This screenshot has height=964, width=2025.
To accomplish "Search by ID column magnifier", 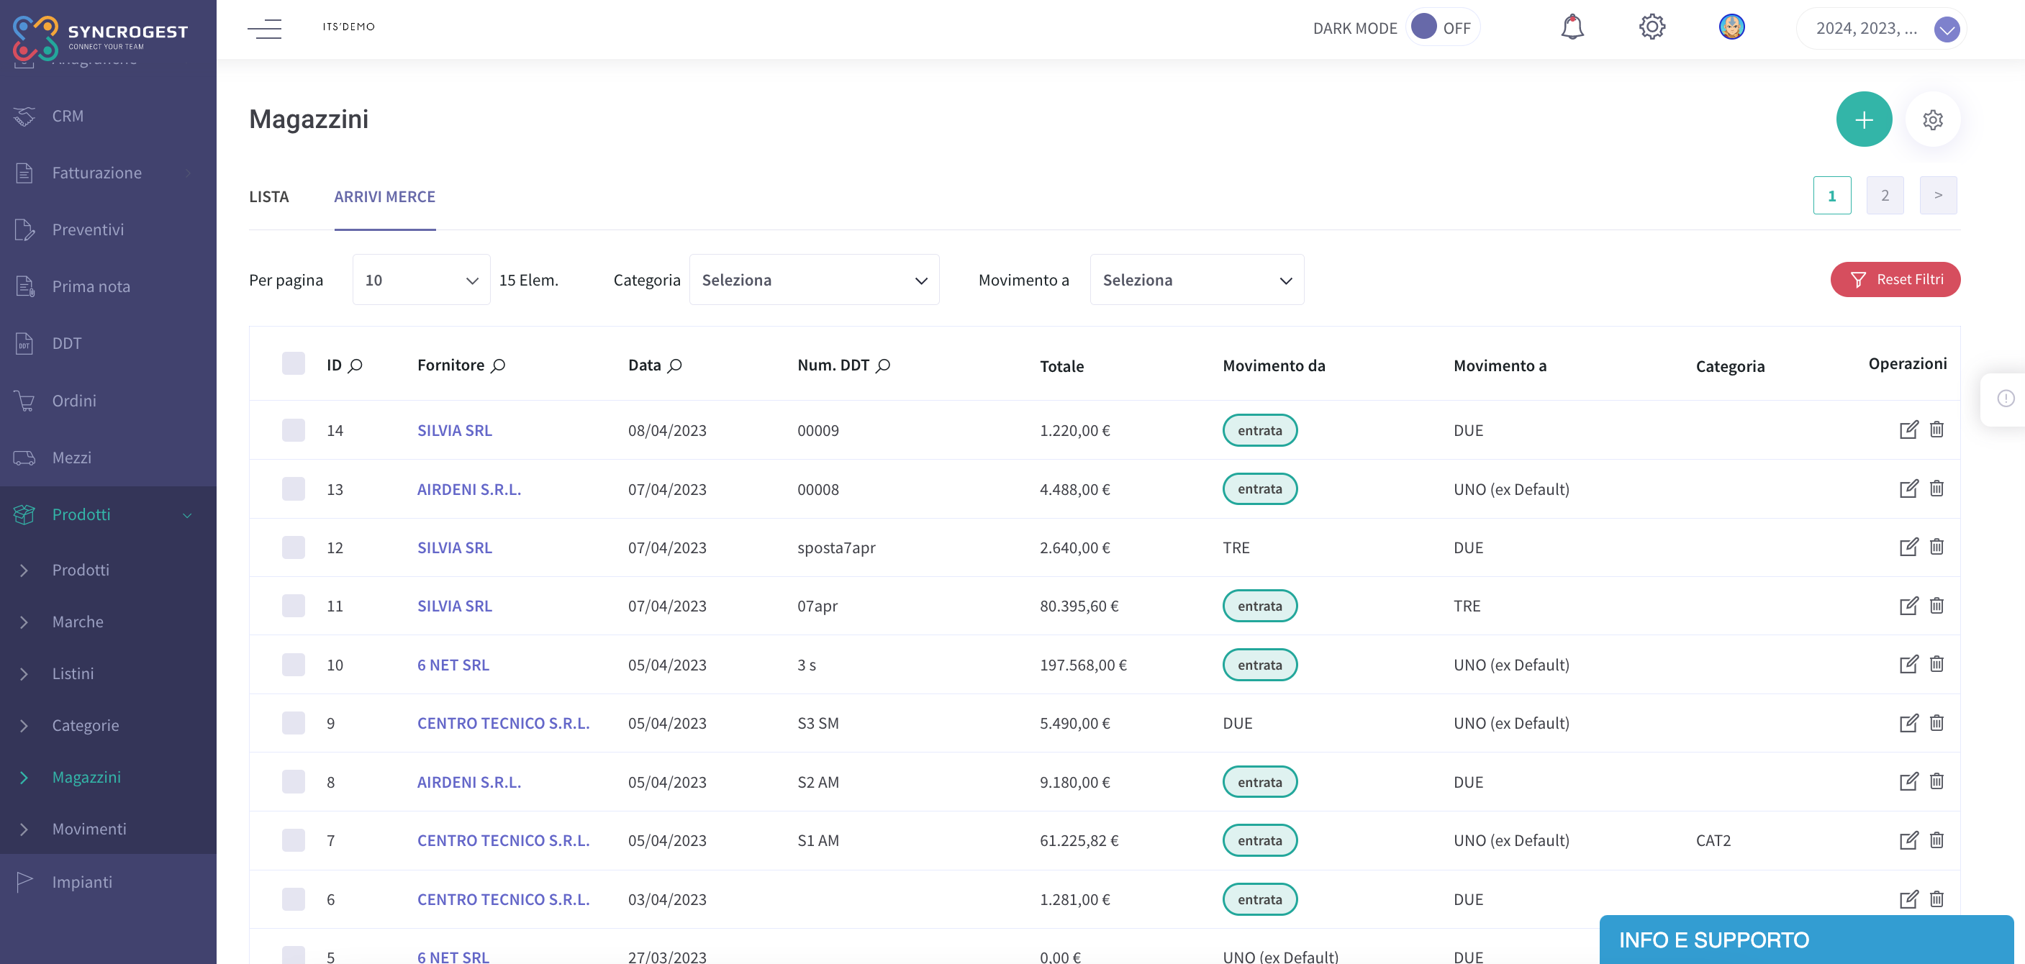I will click(355, 365).
